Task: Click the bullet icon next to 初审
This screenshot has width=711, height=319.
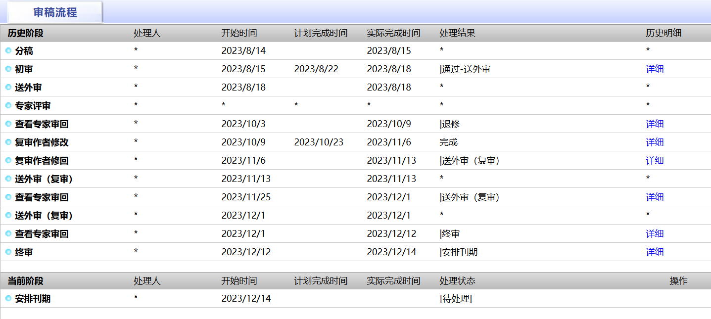Action: pos(8,69)
